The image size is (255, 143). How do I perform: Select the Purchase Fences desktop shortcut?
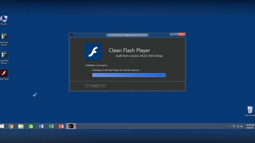pyautogui.click(x=4, y=39)
